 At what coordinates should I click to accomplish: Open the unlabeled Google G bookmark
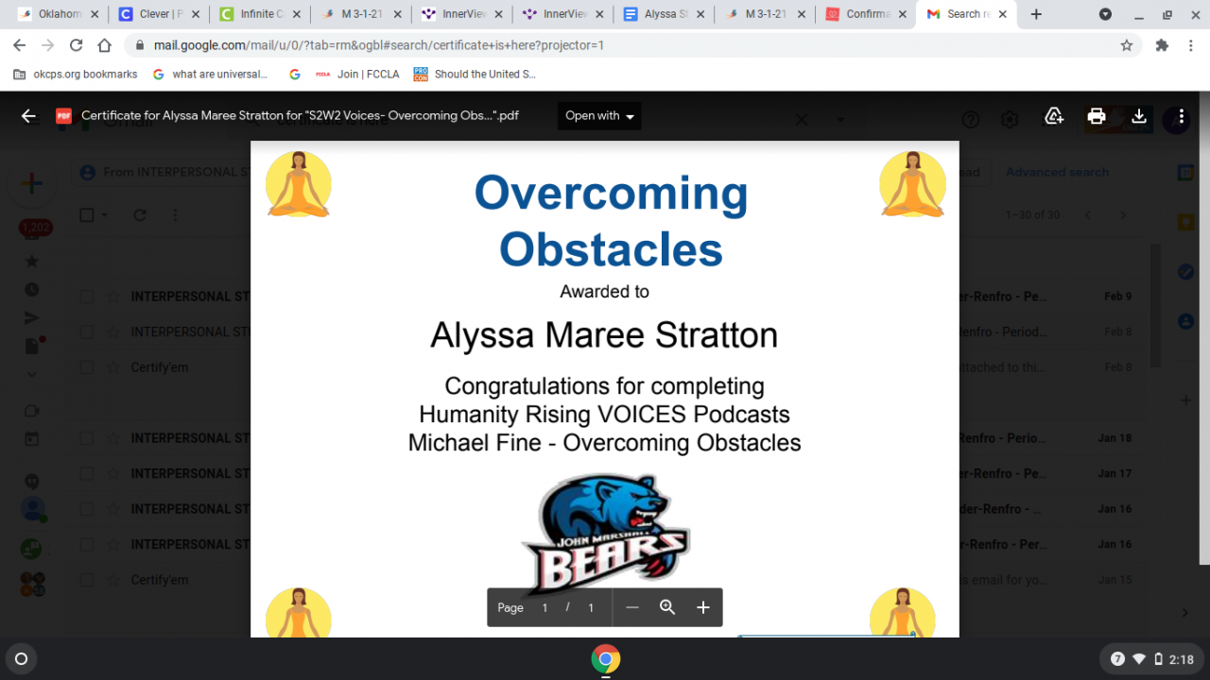pyautogui.click(x=295, y=74)
